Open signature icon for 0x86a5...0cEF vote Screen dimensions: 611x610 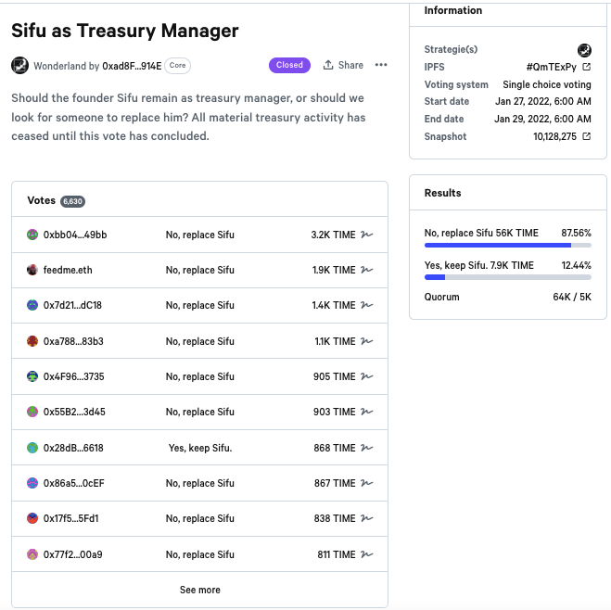click(x=366, y=483)
